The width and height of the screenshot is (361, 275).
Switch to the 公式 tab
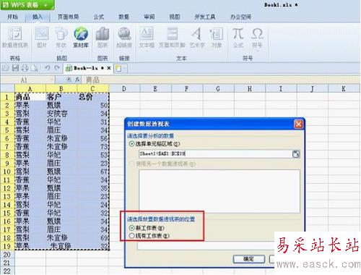click(99, 17)
